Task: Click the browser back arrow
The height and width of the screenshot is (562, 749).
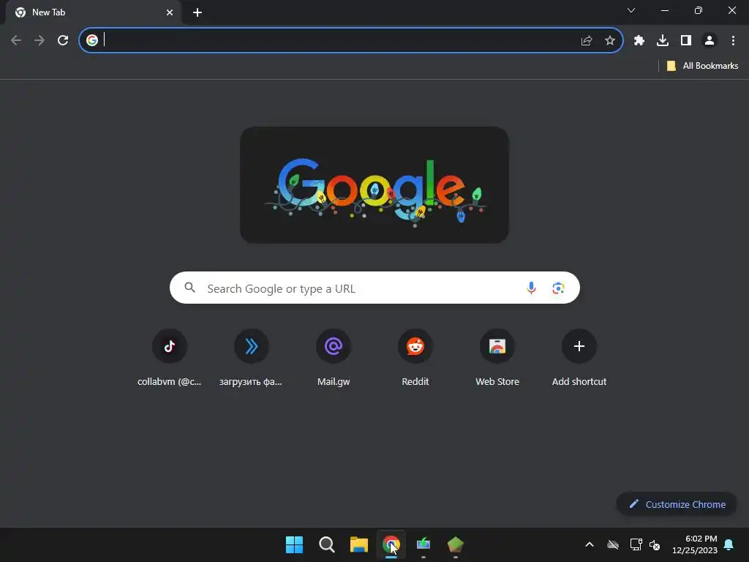Action: coord(16,40)
